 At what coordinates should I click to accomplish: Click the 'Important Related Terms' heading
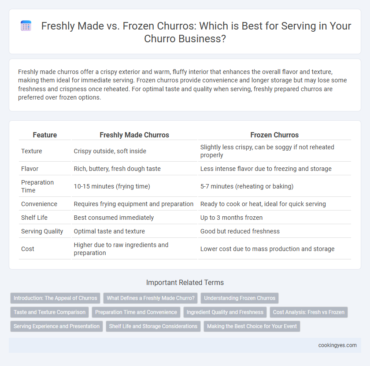pyautogui.click(x=185, y=282)
